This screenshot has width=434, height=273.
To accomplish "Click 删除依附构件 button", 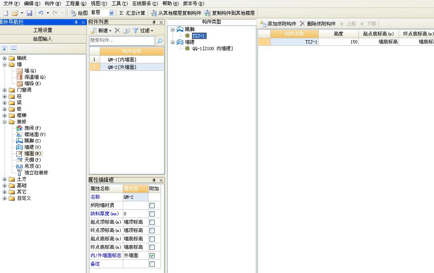I will pos(318,24).
